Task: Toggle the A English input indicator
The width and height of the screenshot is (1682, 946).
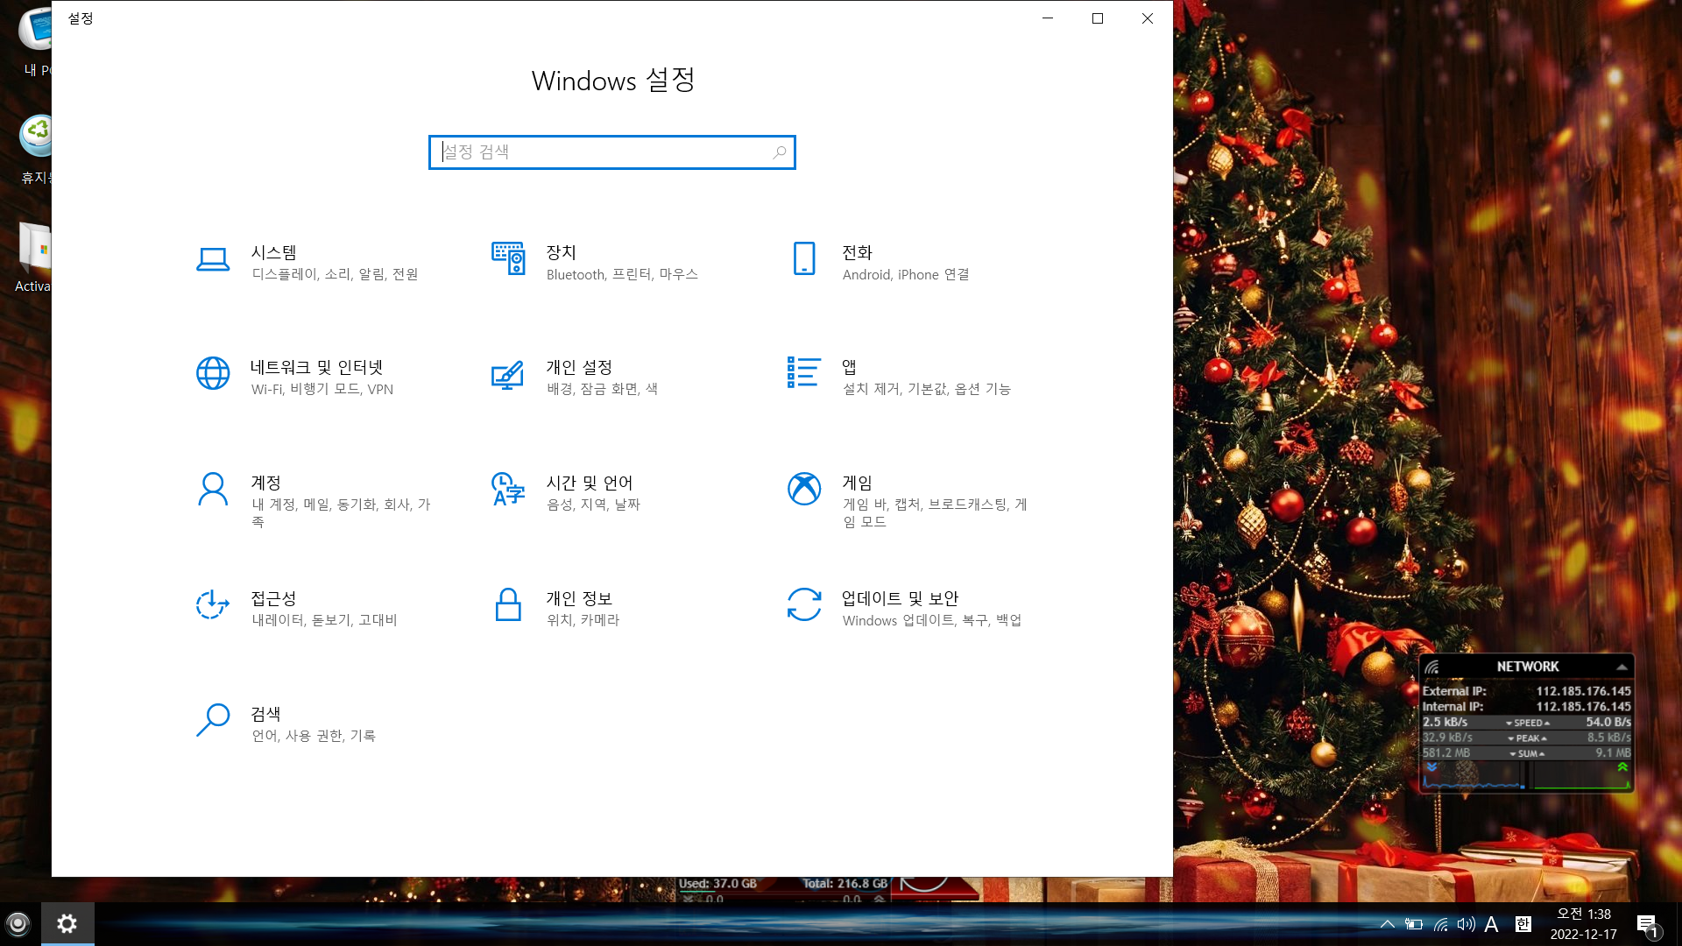Action: 1492,924
